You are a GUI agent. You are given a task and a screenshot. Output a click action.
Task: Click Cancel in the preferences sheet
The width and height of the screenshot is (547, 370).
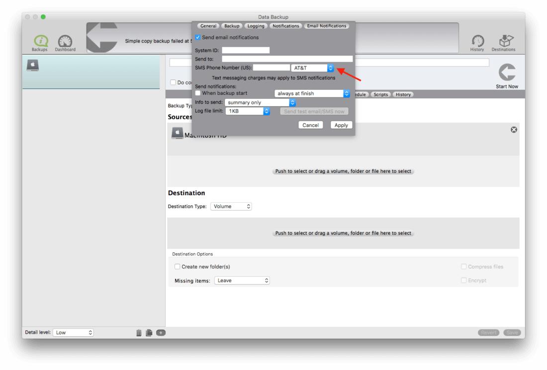(x=311, y=125)
